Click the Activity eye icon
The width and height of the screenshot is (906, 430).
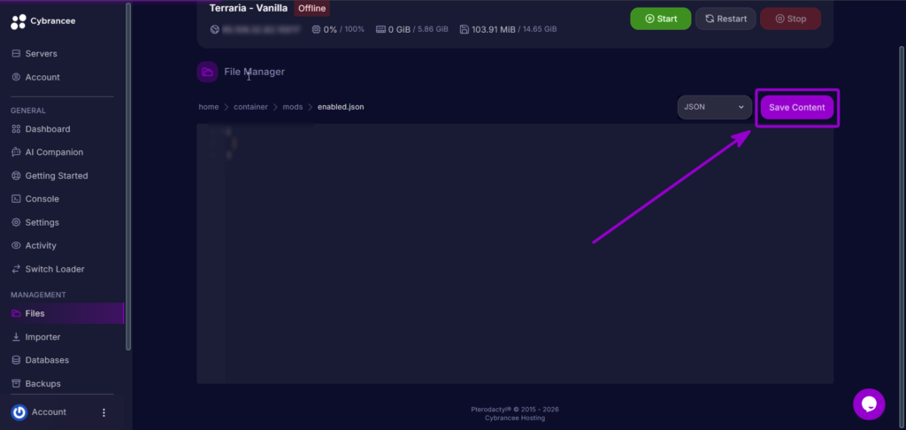[x=16, y=246]
